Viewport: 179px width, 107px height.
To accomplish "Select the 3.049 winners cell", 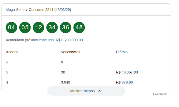I will (x=65, y=82).
